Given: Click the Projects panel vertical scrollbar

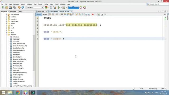Looking at the screenshot, I should [34, 53].
